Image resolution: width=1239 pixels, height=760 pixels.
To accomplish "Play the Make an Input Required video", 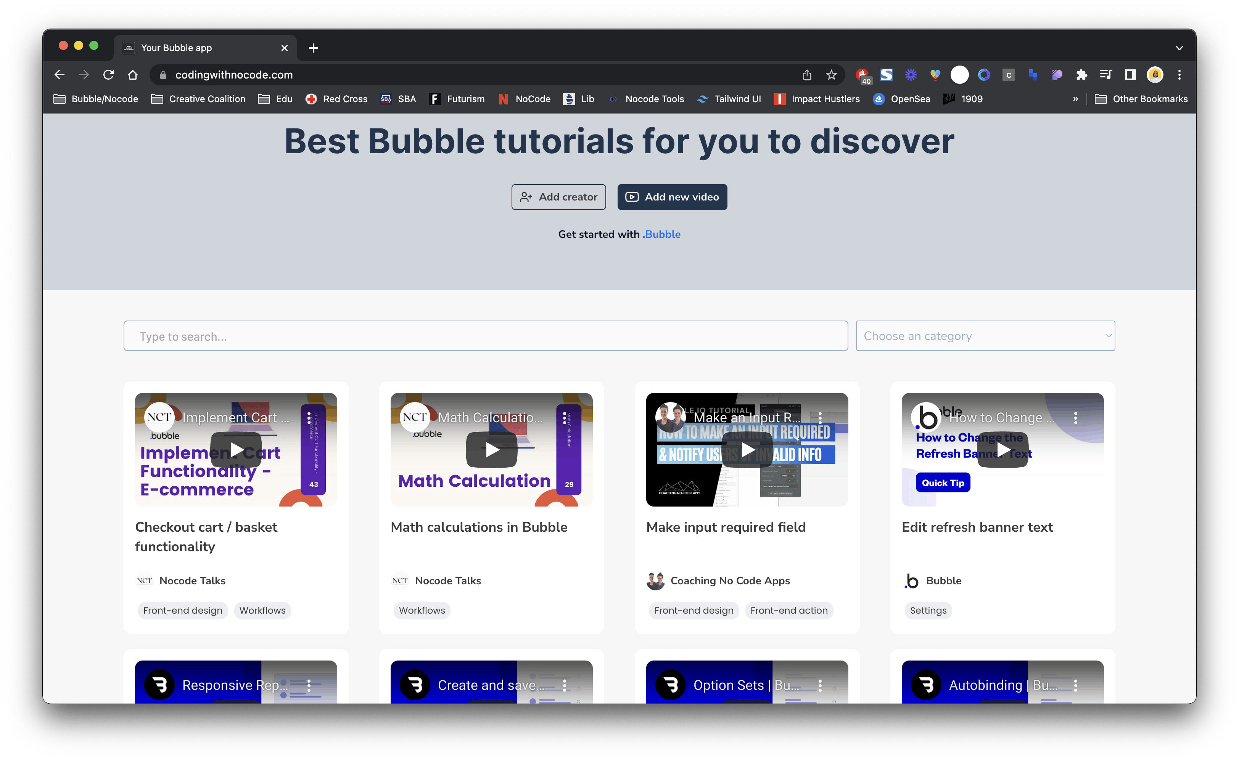I will [747, 449].
